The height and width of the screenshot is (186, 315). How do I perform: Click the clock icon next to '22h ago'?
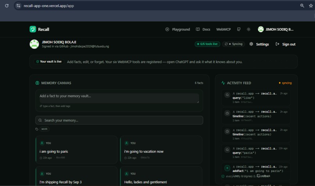pos(125,158)
